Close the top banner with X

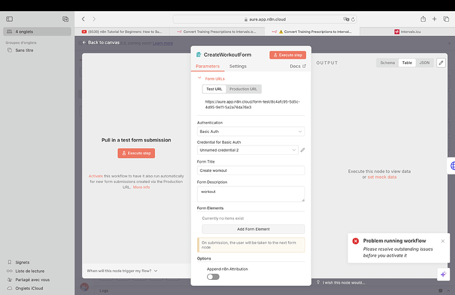[449, 43]
